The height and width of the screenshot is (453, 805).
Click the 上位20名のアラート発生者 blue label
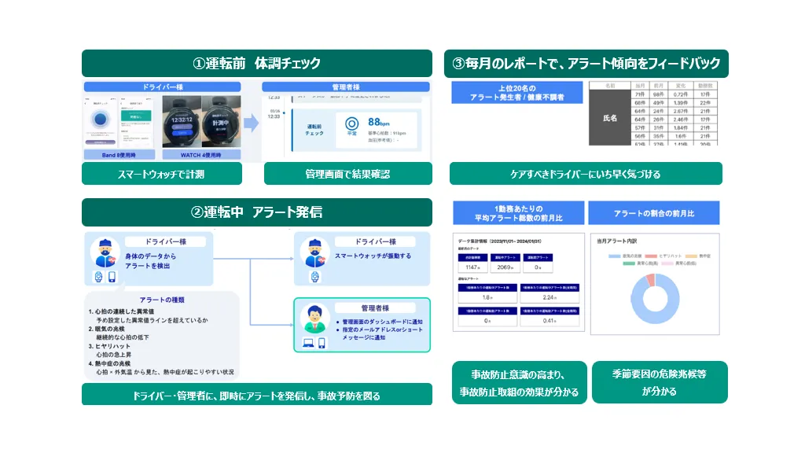[x=516, y=93]
